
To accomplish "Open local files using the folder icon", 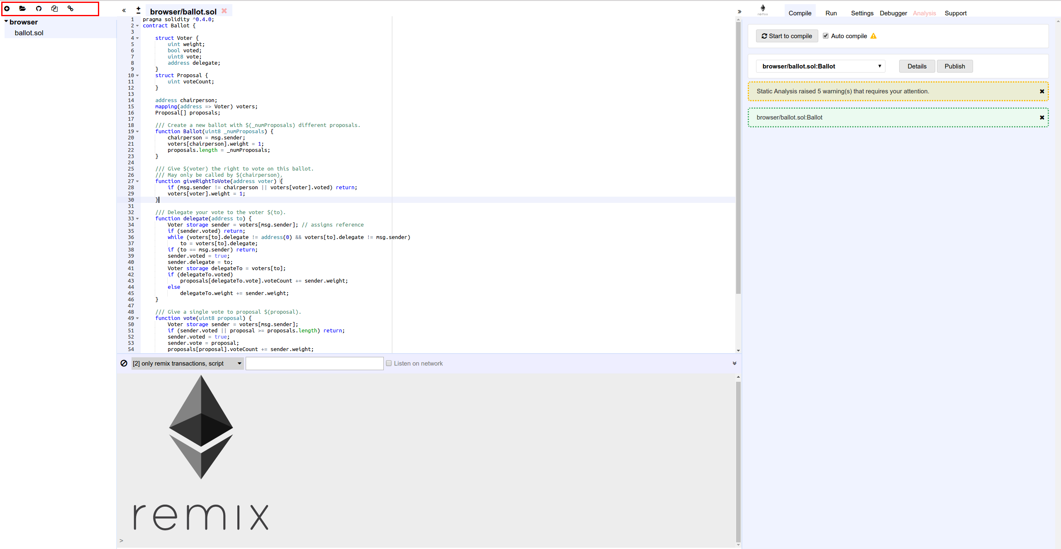I will tap(22, 8).
